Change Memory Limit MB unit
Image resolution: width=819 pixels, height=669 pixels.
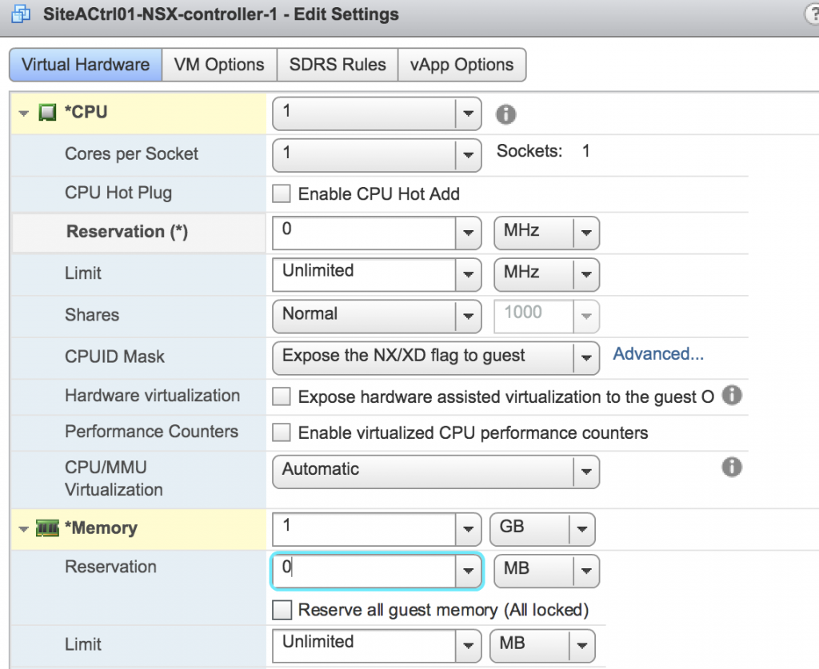click(x=543, y=646)
